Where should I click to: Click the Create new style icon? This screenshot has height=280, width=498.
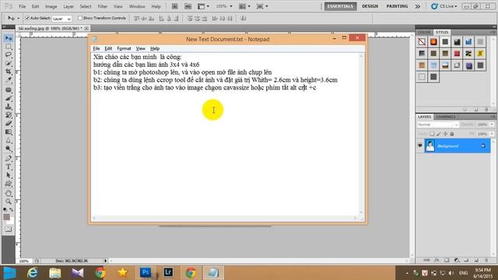(x=476, y=110)
